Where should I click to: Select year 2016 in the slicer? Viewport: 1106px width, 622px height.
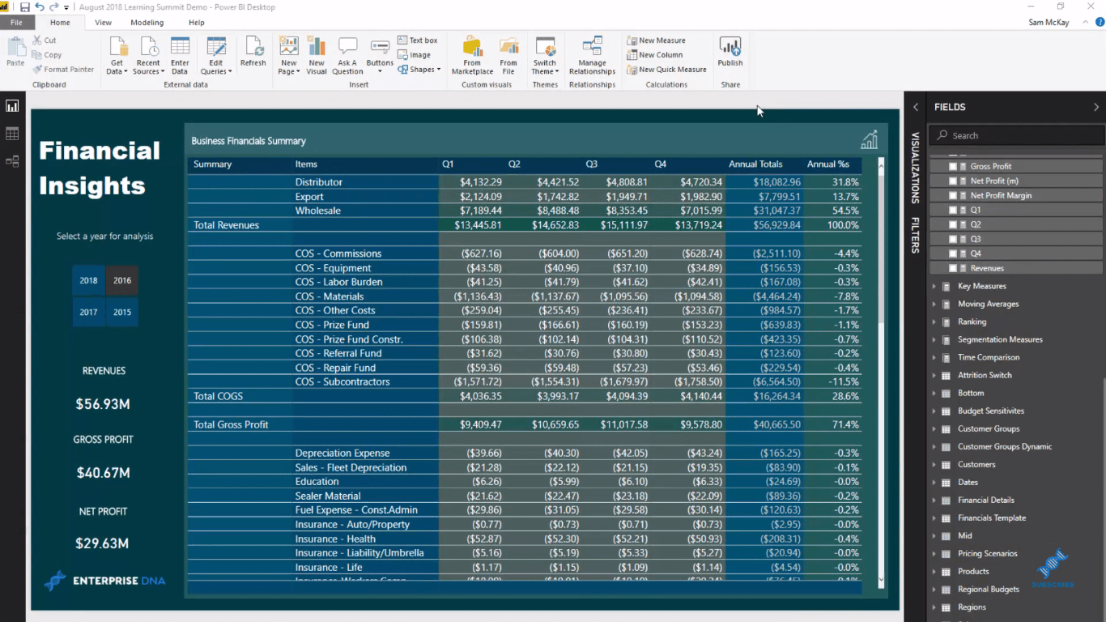[122, 280]
